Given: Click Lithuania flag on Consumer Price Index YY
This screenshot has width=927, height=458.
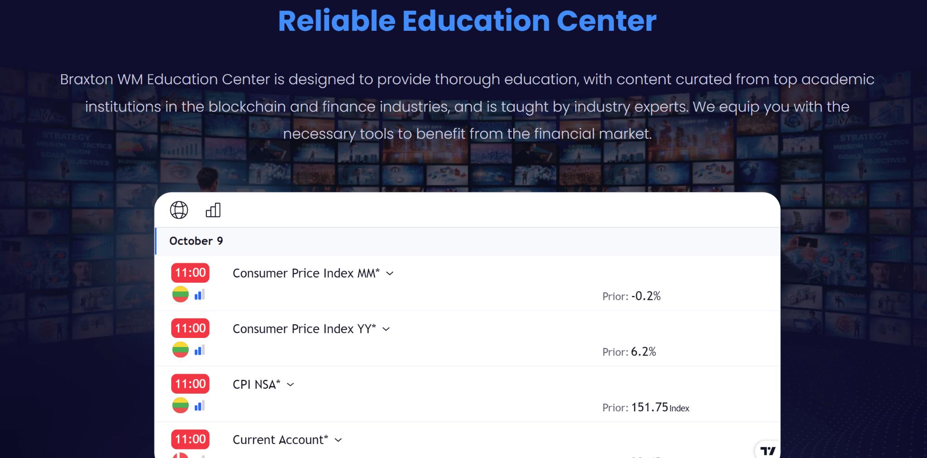Looking at the screenshot, I should coord(180,350).
